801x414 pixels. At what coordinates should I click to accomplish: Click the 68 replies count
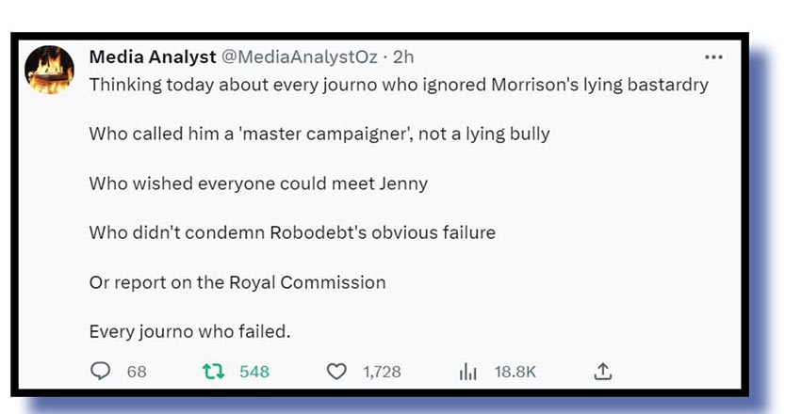[137, 372]
